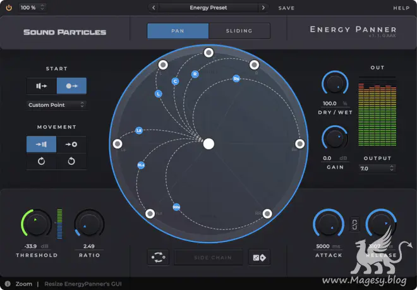This screenshot has height=290, width=417.
Task: Go to previous preset arrow
Action: 154,8
